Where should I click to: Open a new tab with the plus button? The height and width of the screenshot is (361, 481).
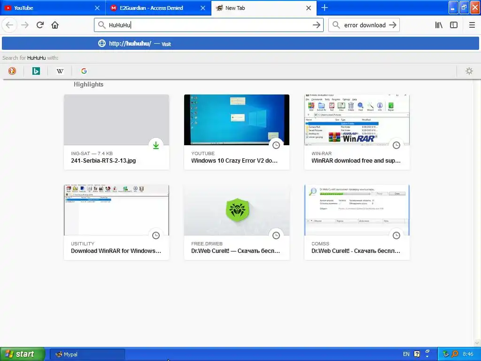325,8
